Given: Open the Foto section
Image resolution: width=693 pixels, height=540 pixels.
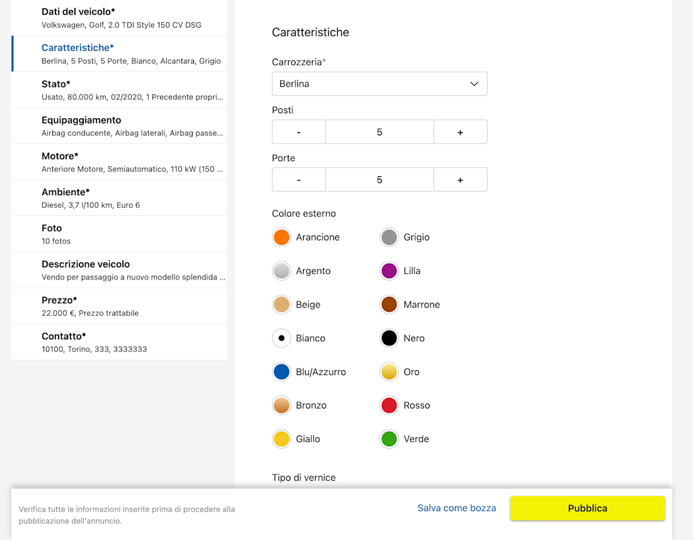Looking at the screenshot, I should (x=119, y=234).
